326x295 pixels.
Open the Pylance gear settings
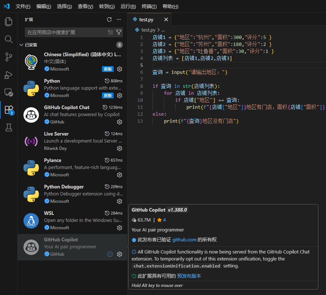point(120,175)
